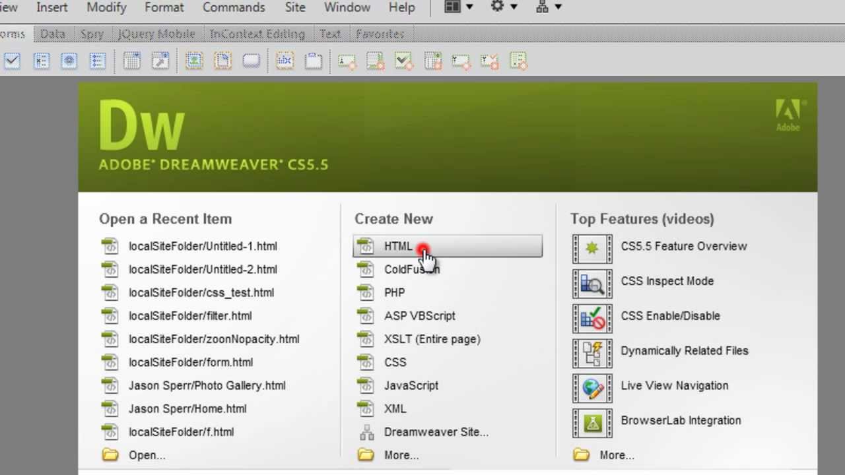The width and height of the screenshot is (845, 475).
Task: Open recent localSiteFolder/zoonNopacity.html
Action: coord(214,339)
